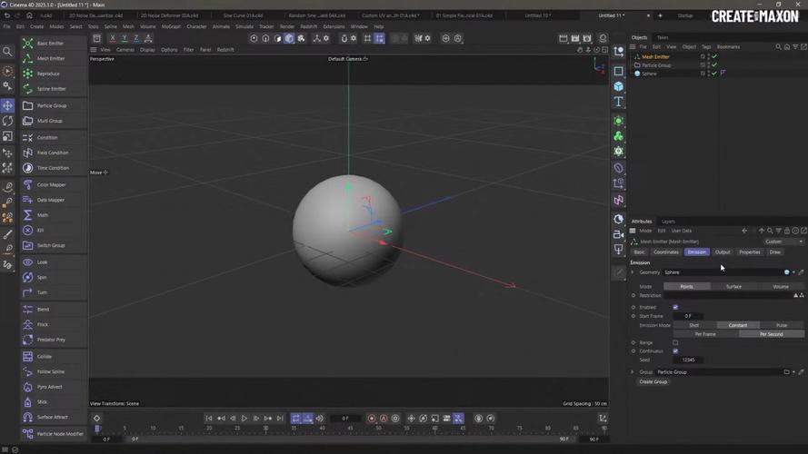Add Surface Attract force

point(52,417)
